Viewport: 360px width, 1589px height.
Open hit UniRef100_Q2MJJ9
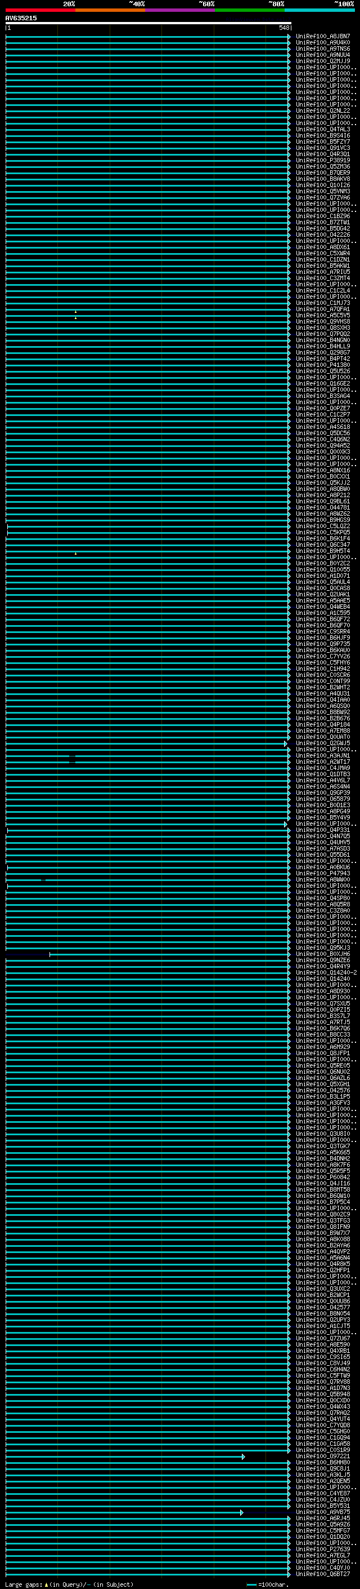322,61
